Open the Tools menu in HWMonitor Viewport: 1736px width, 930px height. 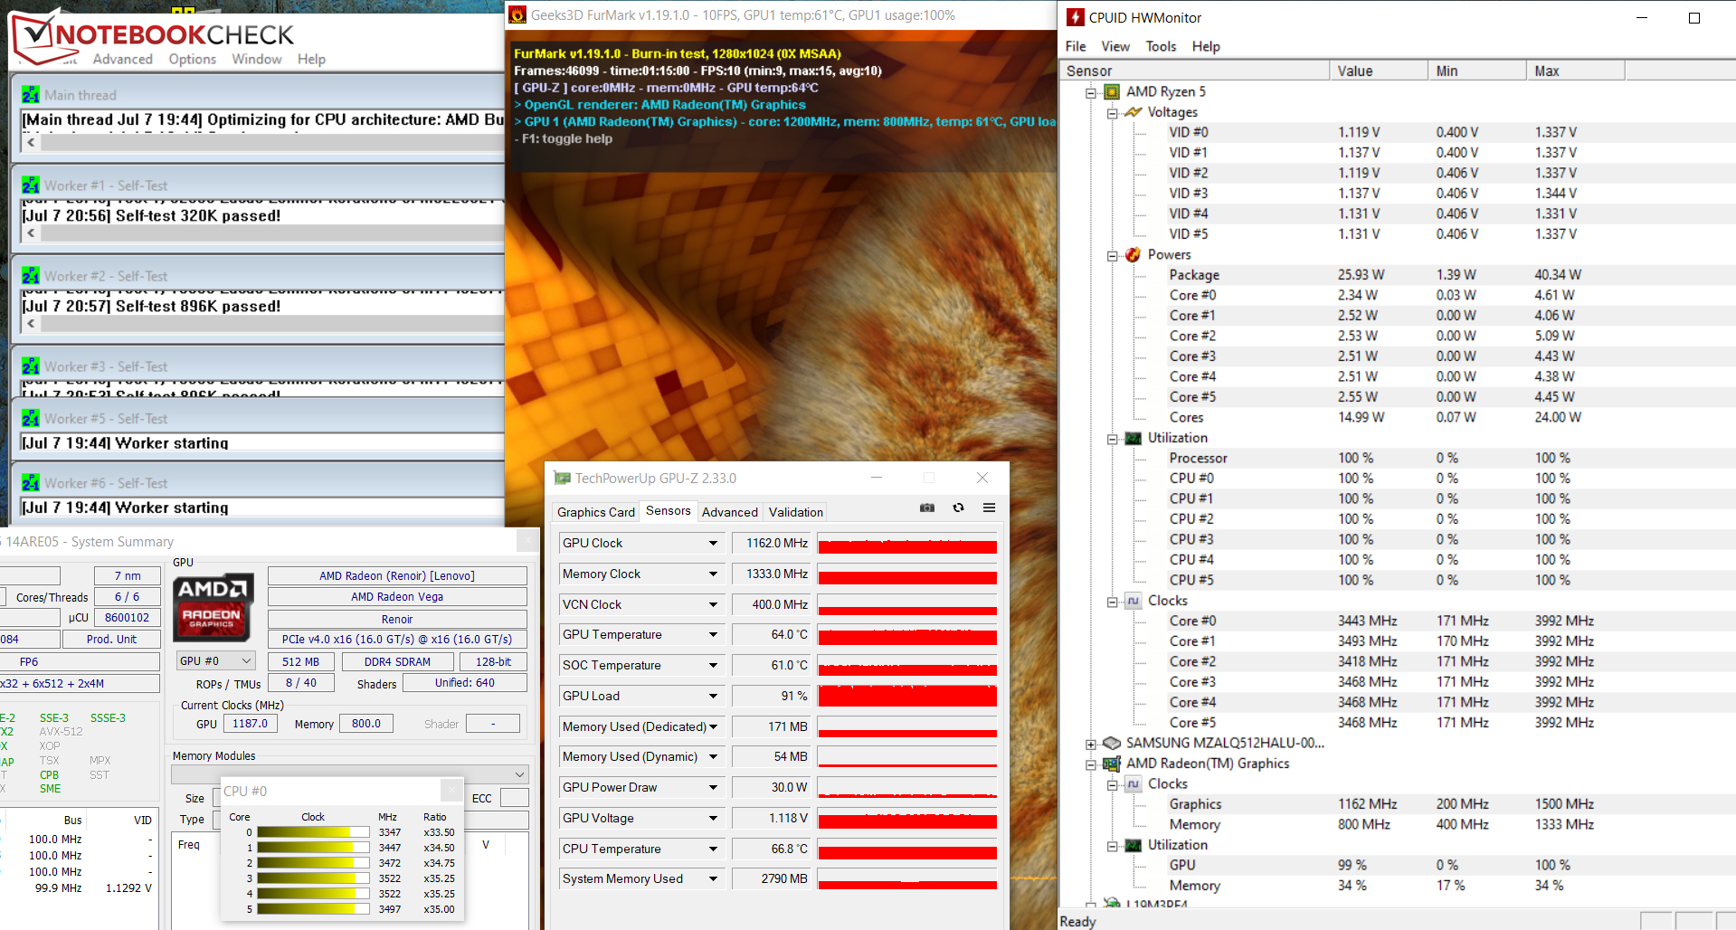coord(1161,46)
